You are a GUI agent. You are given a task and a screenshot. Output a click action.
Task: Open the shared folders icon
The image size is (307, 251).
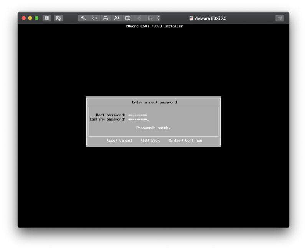click(x=150, y=18)
